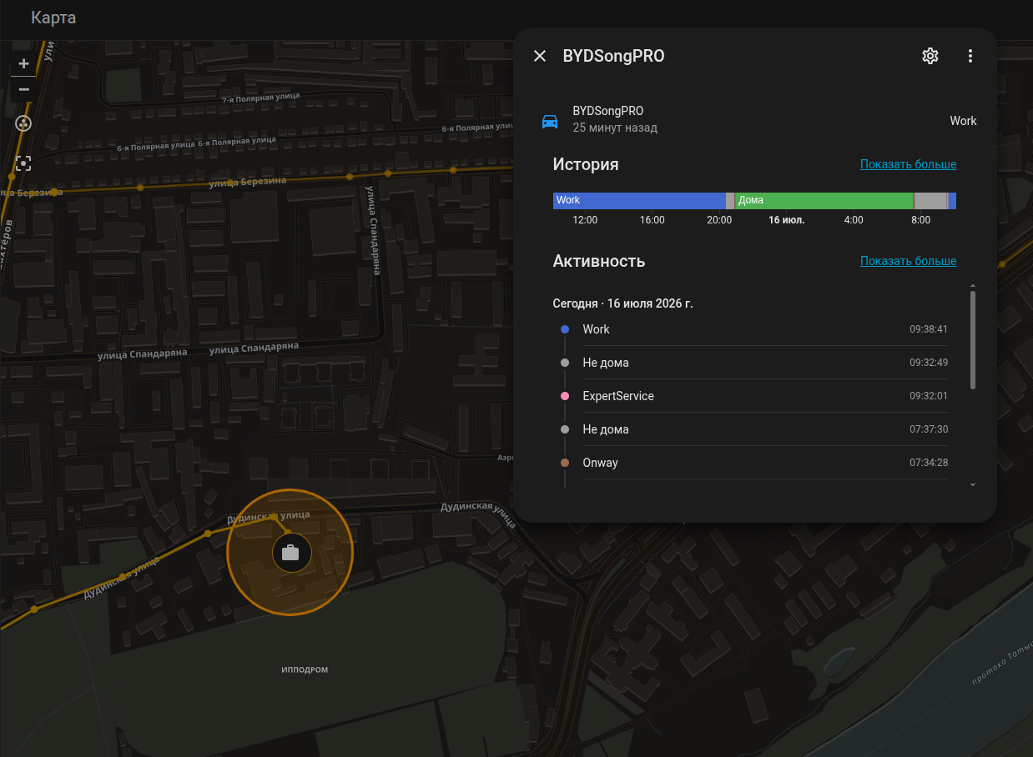
Task: Click the green Дома history bar segment
Action: (x=824, y=200)
